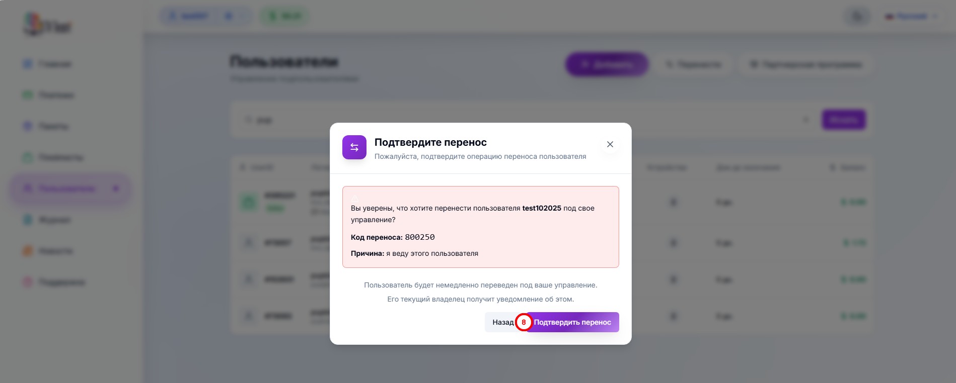Click the purple transfer arrows icon in dialog header
Viewport: 956px width, 383px height.
354,147
